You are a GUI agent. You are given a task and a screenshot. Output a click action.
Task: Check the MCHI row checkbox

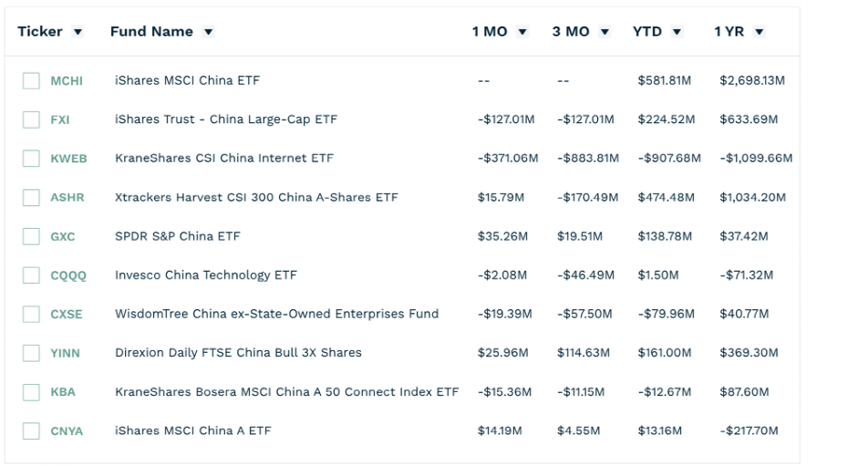pyautogui.click(x=31, y=81)
